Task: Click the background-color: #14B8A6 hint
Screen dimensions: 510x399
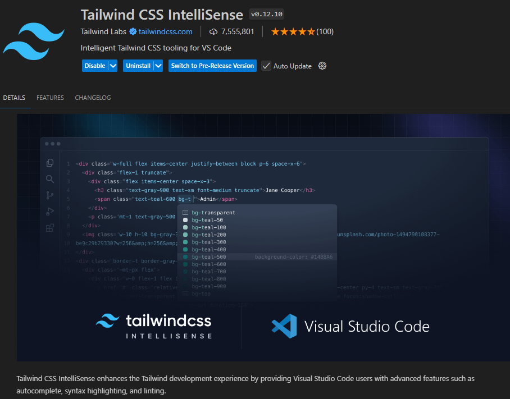Action: [294, 256]
